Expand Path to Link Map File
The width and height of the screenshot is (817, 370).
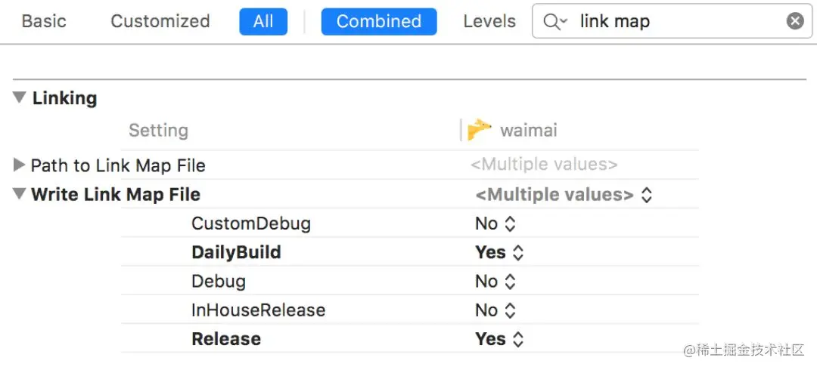coord(20,165)
